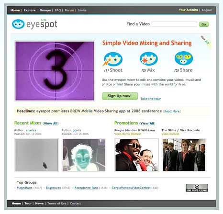223x214 pixels.
Task: Click the /1/ Shoot label
Action: point(113,70)
